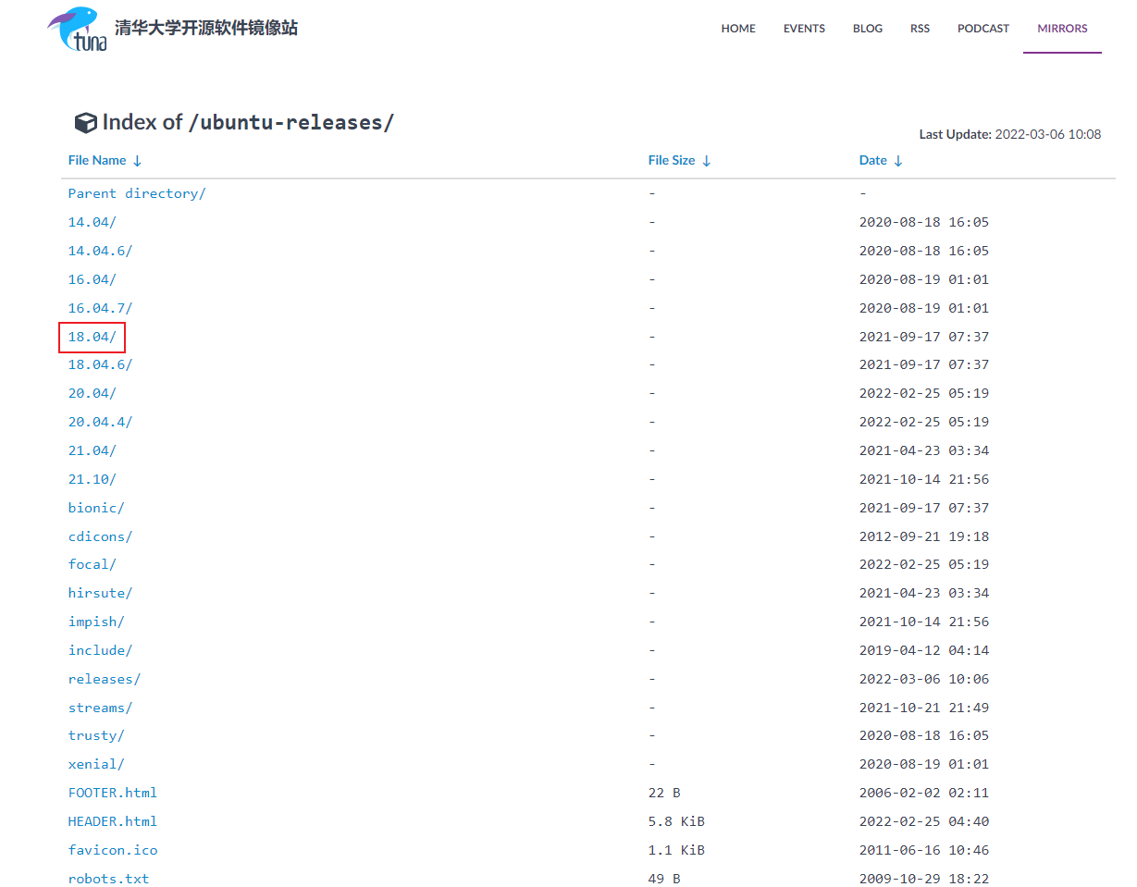Open the robots.txt file
The image size is (1137, 887).
click(108, 879)
